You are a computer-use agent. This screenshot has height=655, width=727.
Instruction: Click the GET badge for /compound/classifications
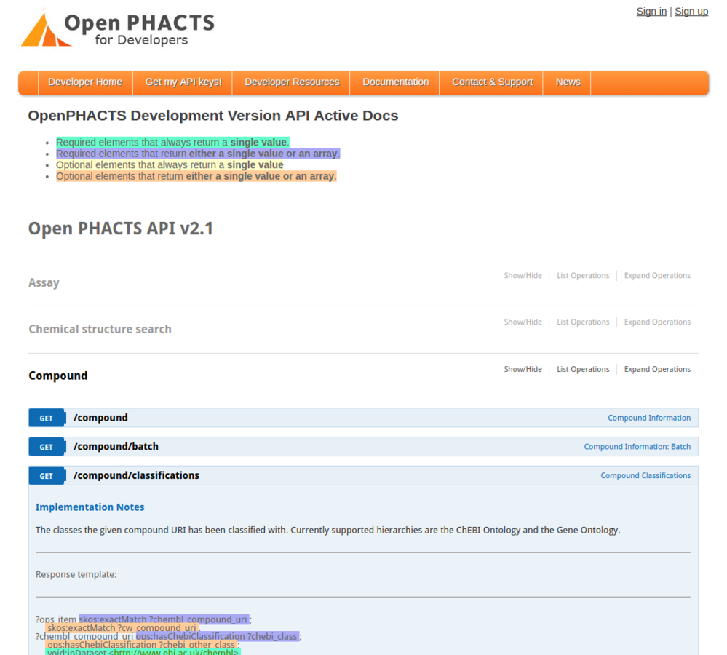click(x=47, y=476)
